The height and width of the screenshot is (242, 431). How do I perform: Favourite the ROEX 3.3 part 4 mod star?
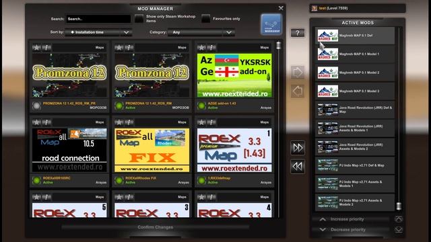tap(201, 197)
